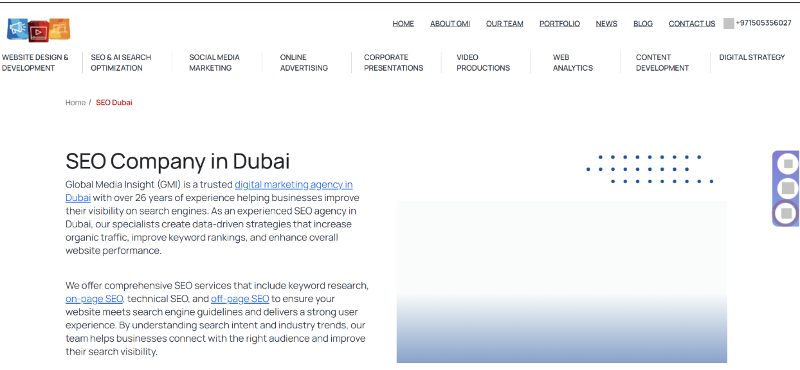View the PORTFOLIO page
This screenshot has width=800, height=370.
pyautogui.click(x=559, y=24)
